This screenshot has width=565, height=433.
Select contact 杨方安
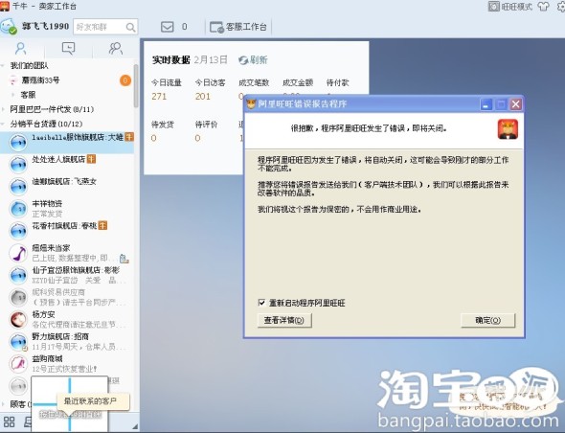click(x=67, y=319)
